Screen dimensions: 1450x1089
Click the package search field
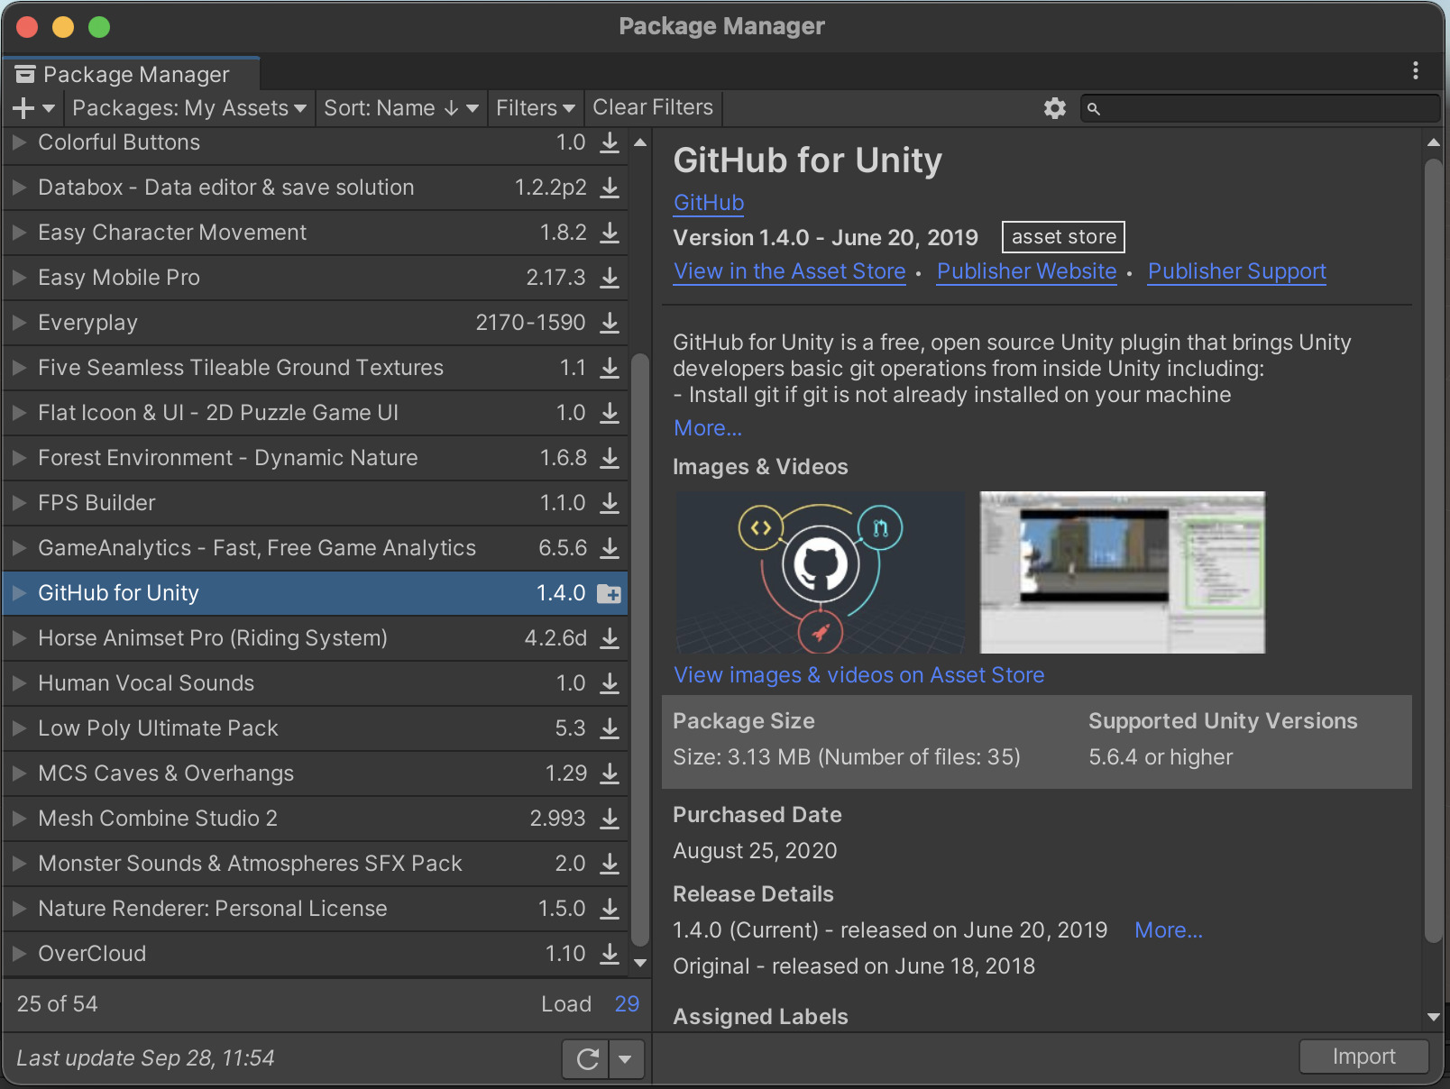pyautogui.click(x=1260, y=108)
